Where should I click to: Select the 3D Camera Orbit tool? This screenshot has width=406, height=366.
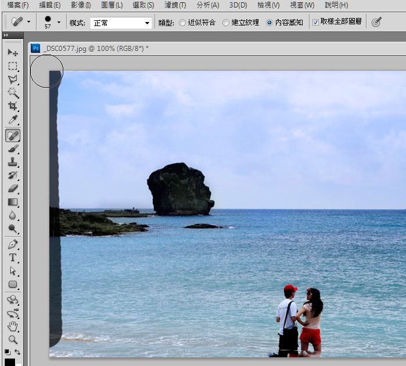pos(12,313)
